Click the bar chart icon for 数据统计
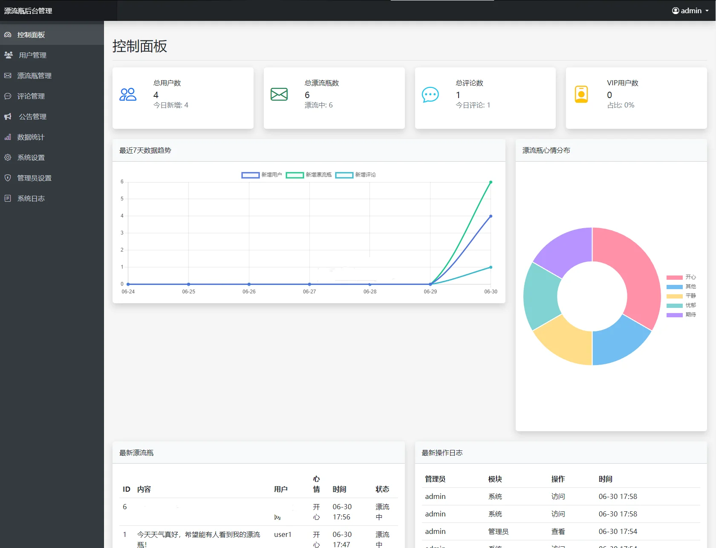 pyautogui.click(x=8, y=137)
